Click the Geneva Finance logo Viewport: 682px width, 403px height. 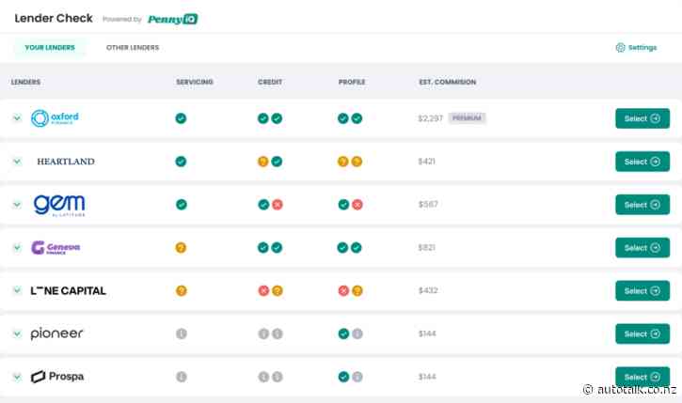point(56,248)
